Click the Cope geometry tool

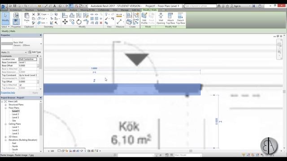click(42, 14)
